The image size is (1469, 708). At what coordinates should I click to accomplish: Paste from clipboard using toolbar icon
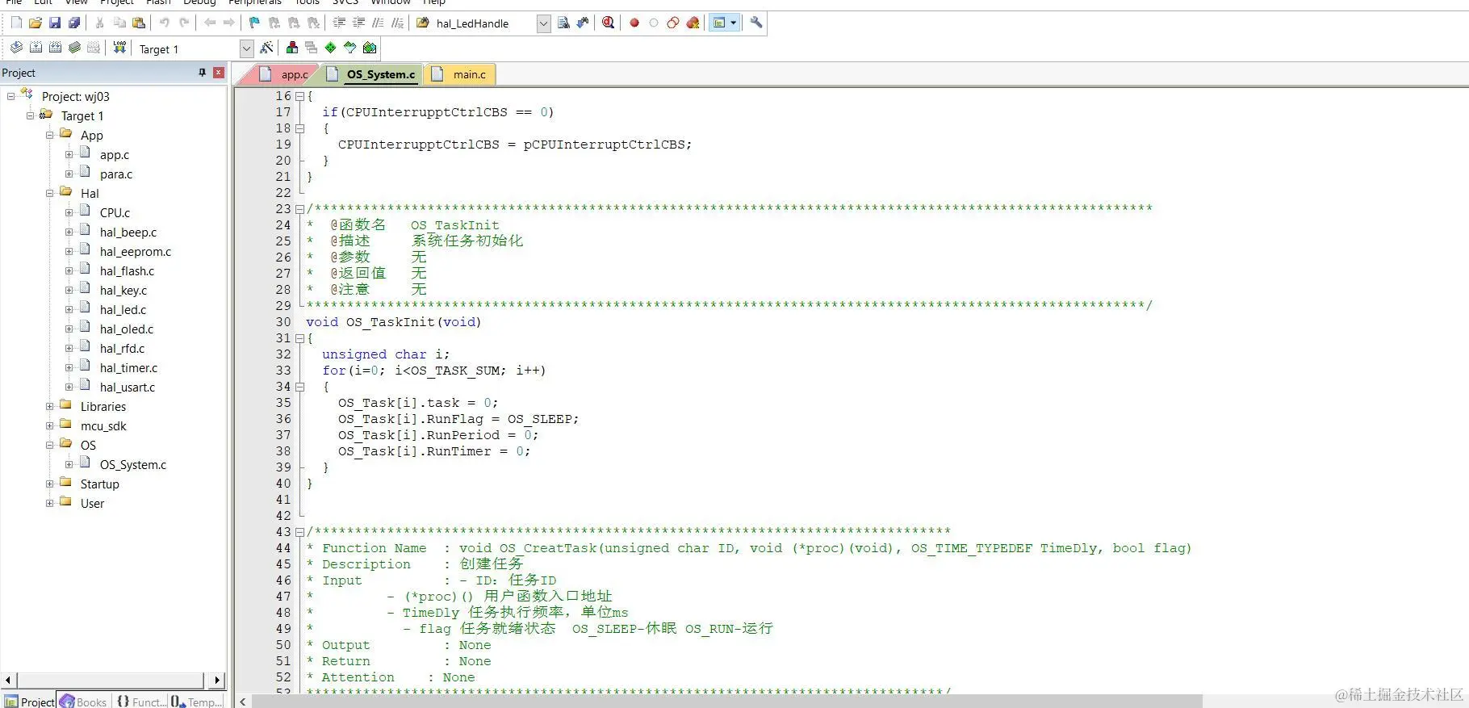pos(139,23)
